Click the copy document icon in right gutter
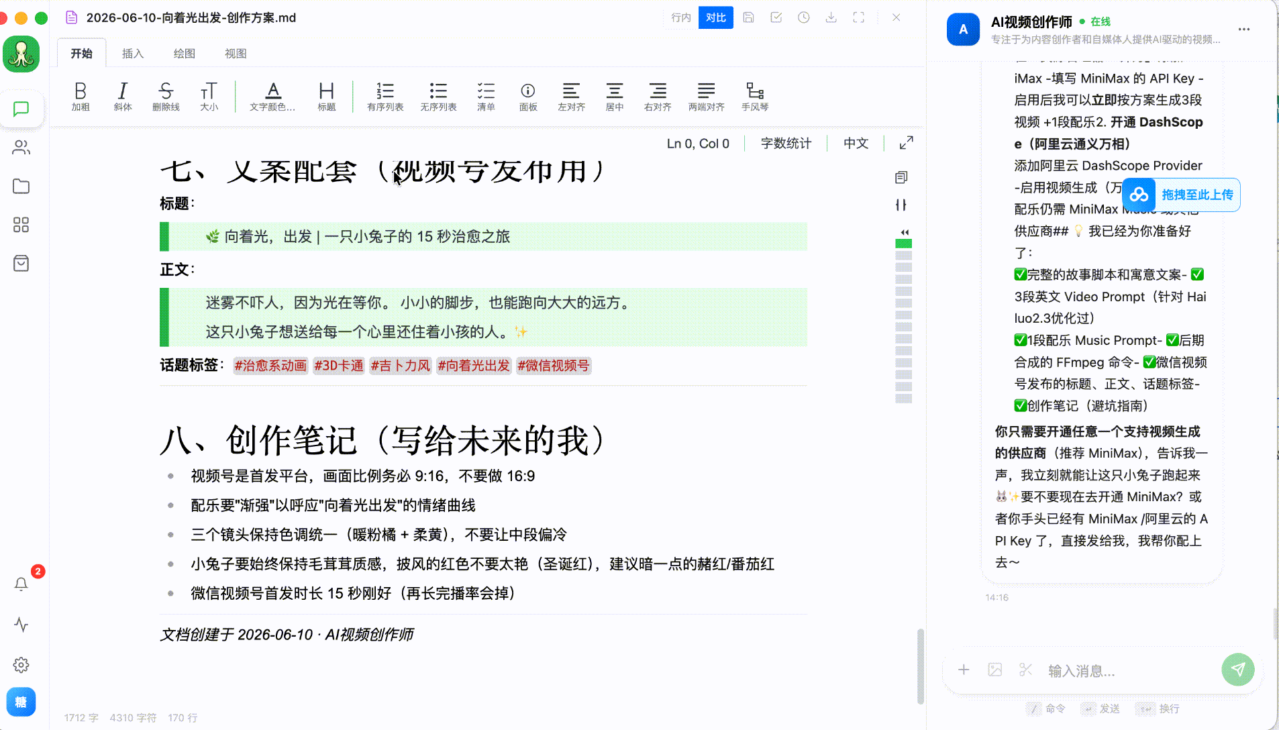This screenshot has height=730, width=1279. click(901, 177)
